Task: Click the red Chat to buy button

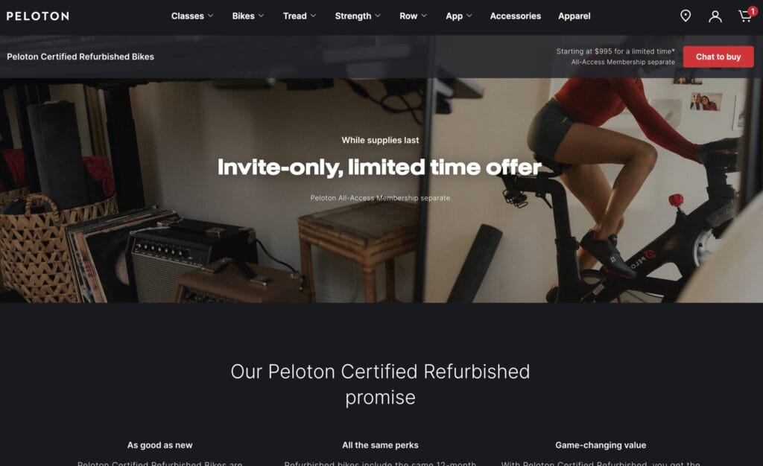Action: coord(718,57)
